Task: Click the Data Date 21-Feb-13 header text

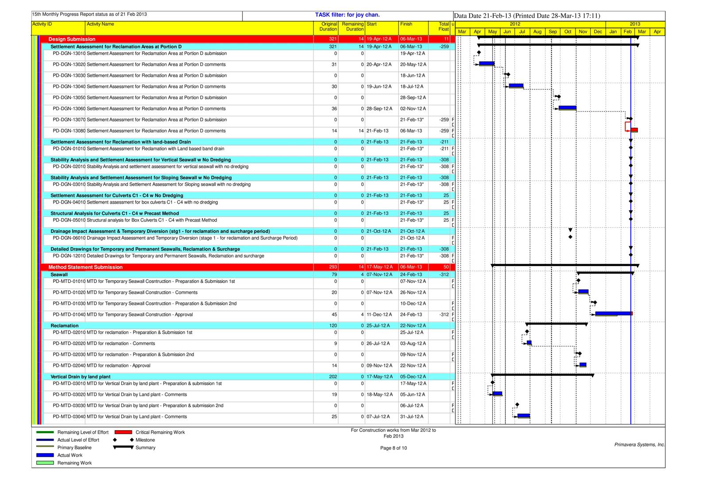Action: click(527, 16)
